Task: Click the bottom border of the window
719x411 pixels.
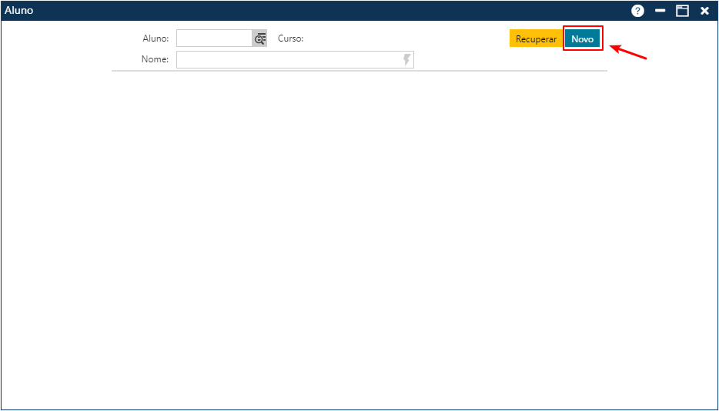Action: point(359,409)
